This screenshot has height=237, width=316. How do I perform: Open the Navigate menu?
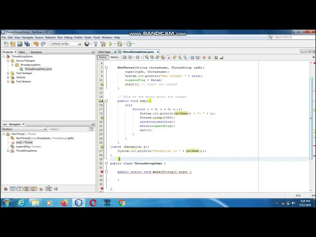(x=28, y=38)
